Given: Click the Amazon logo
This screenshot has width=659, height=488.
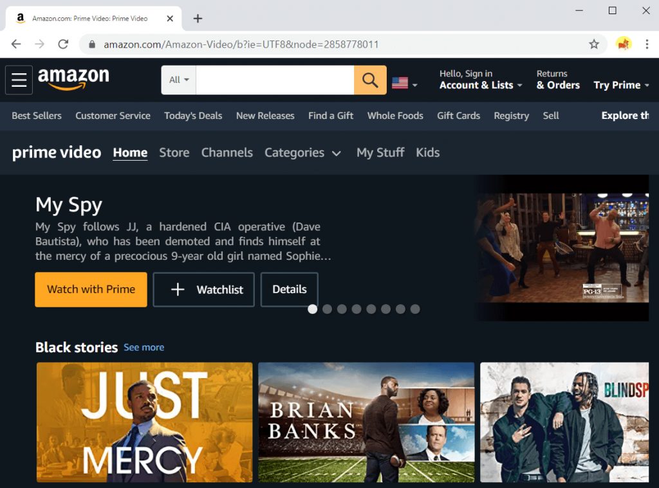Looking at the screenshot, I should point(73,79).
